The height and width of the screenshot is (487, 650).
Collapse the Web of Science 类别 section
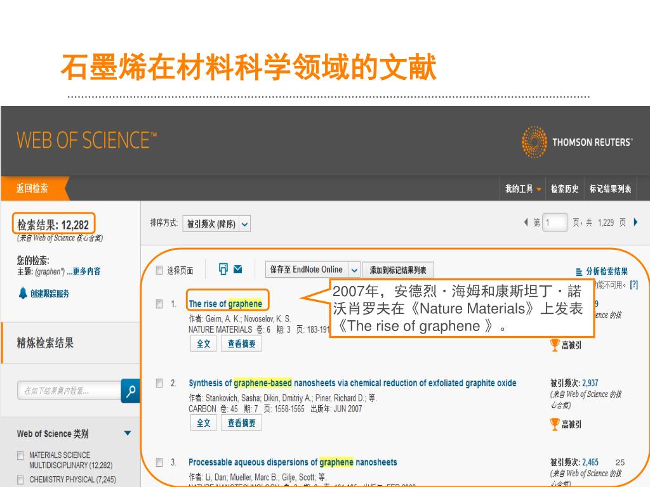pos(127,433)
